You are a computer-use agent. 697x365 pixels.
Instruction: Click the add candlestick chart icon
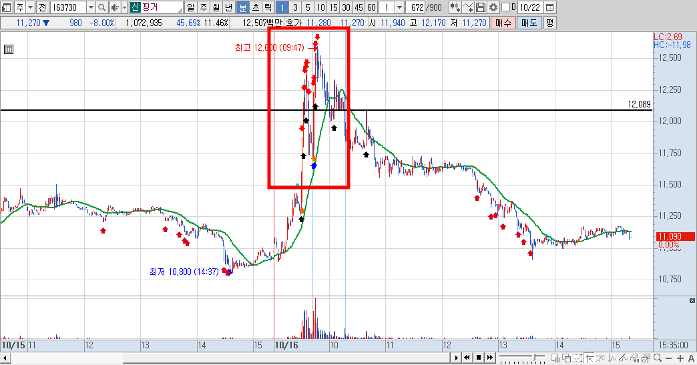[x=454, y=7]
